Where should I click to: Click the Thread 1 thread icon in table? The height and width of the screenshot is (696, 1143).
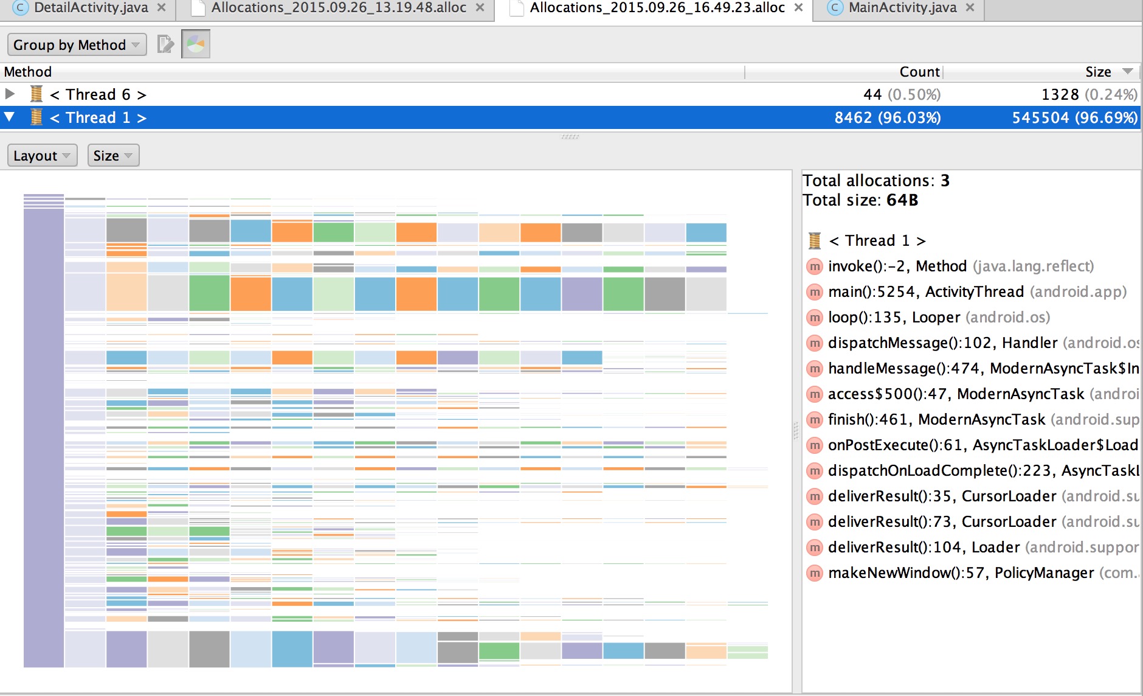click(x=36, y=117)
